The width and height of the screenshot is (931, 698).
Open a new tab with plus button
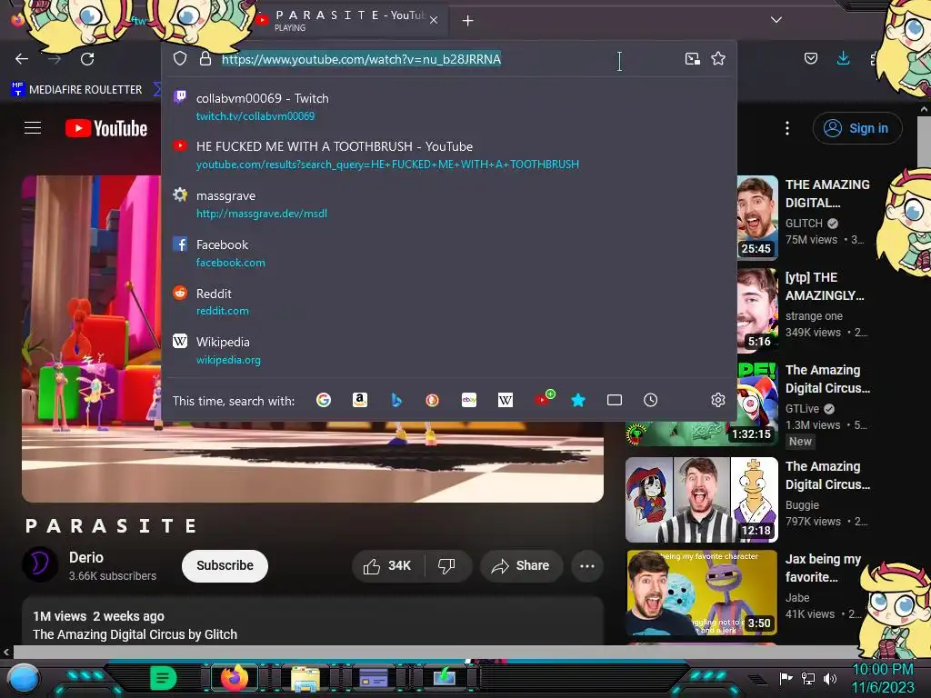[x=468, y=21]
